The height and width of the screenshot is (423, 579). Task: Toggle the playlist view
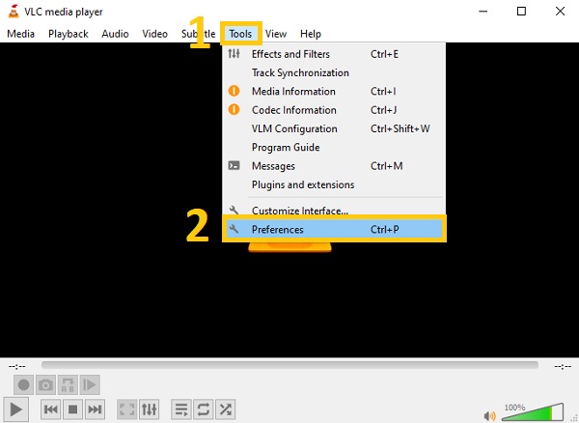tap(181, 409)
